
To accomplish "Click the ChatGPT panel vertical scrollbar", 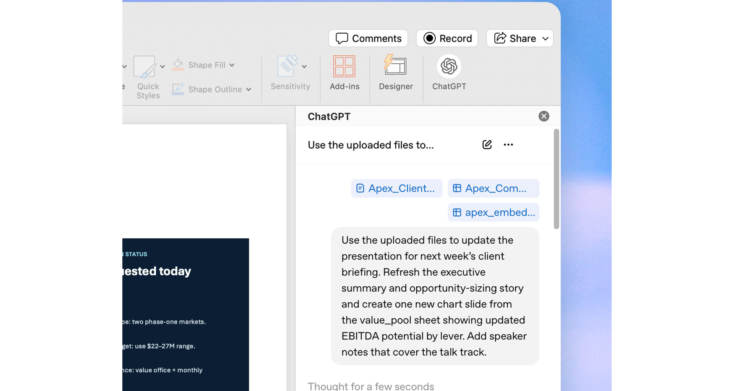I will (556, 179).
